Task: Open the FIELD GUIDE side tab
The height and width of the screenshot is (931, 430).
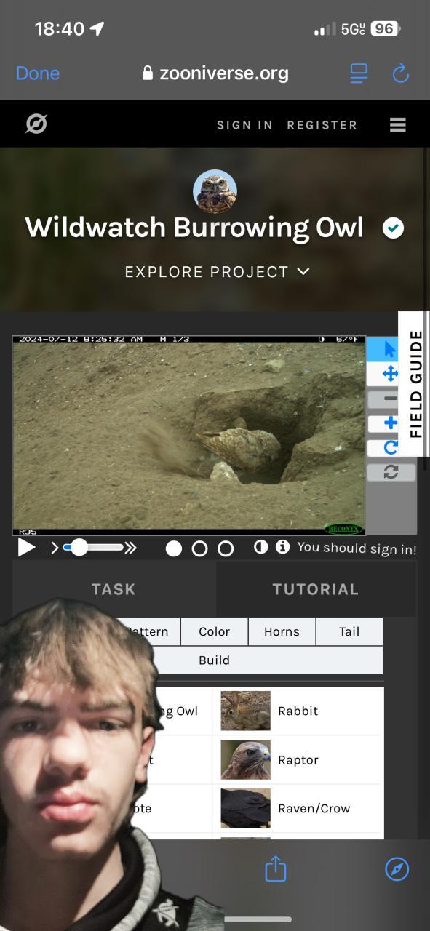Action: (x=415, y=383)
